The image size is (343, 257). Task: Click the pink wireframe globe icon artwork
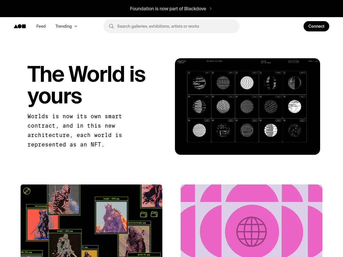[x=251, y=231]
